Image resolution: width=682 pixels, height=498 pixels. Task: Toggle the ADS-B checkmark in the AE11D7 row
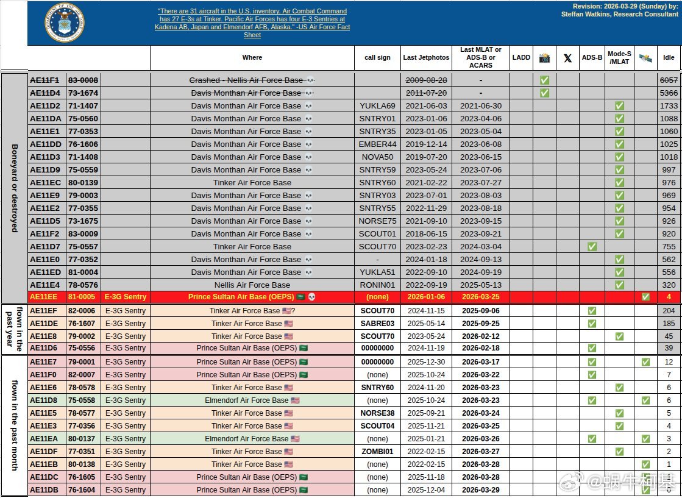click(x=592, y=247)
